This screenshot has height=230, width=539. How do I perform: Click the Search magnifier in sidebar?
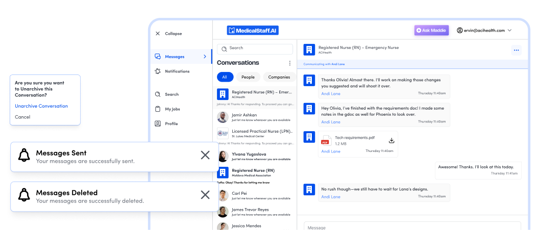(x=158, y=94)
